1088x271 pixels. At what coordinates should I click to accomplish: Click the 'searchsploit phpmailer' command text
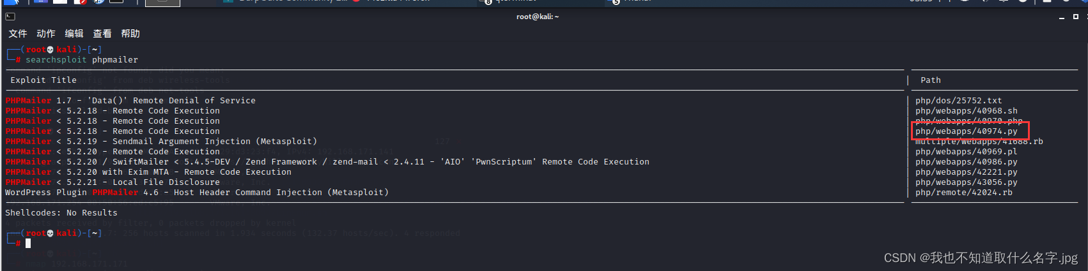82,60
